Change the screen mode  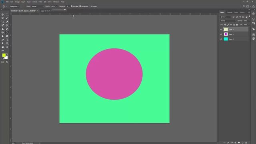[x=7, y=62]
